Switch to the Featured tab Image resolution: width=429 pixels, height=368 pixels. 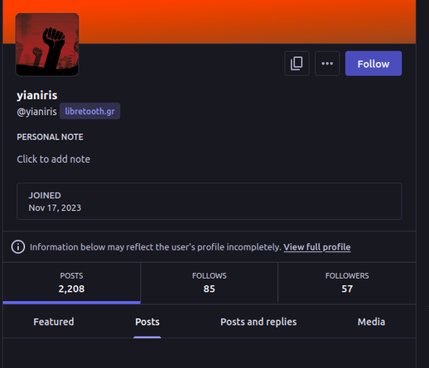pos(54,322)
